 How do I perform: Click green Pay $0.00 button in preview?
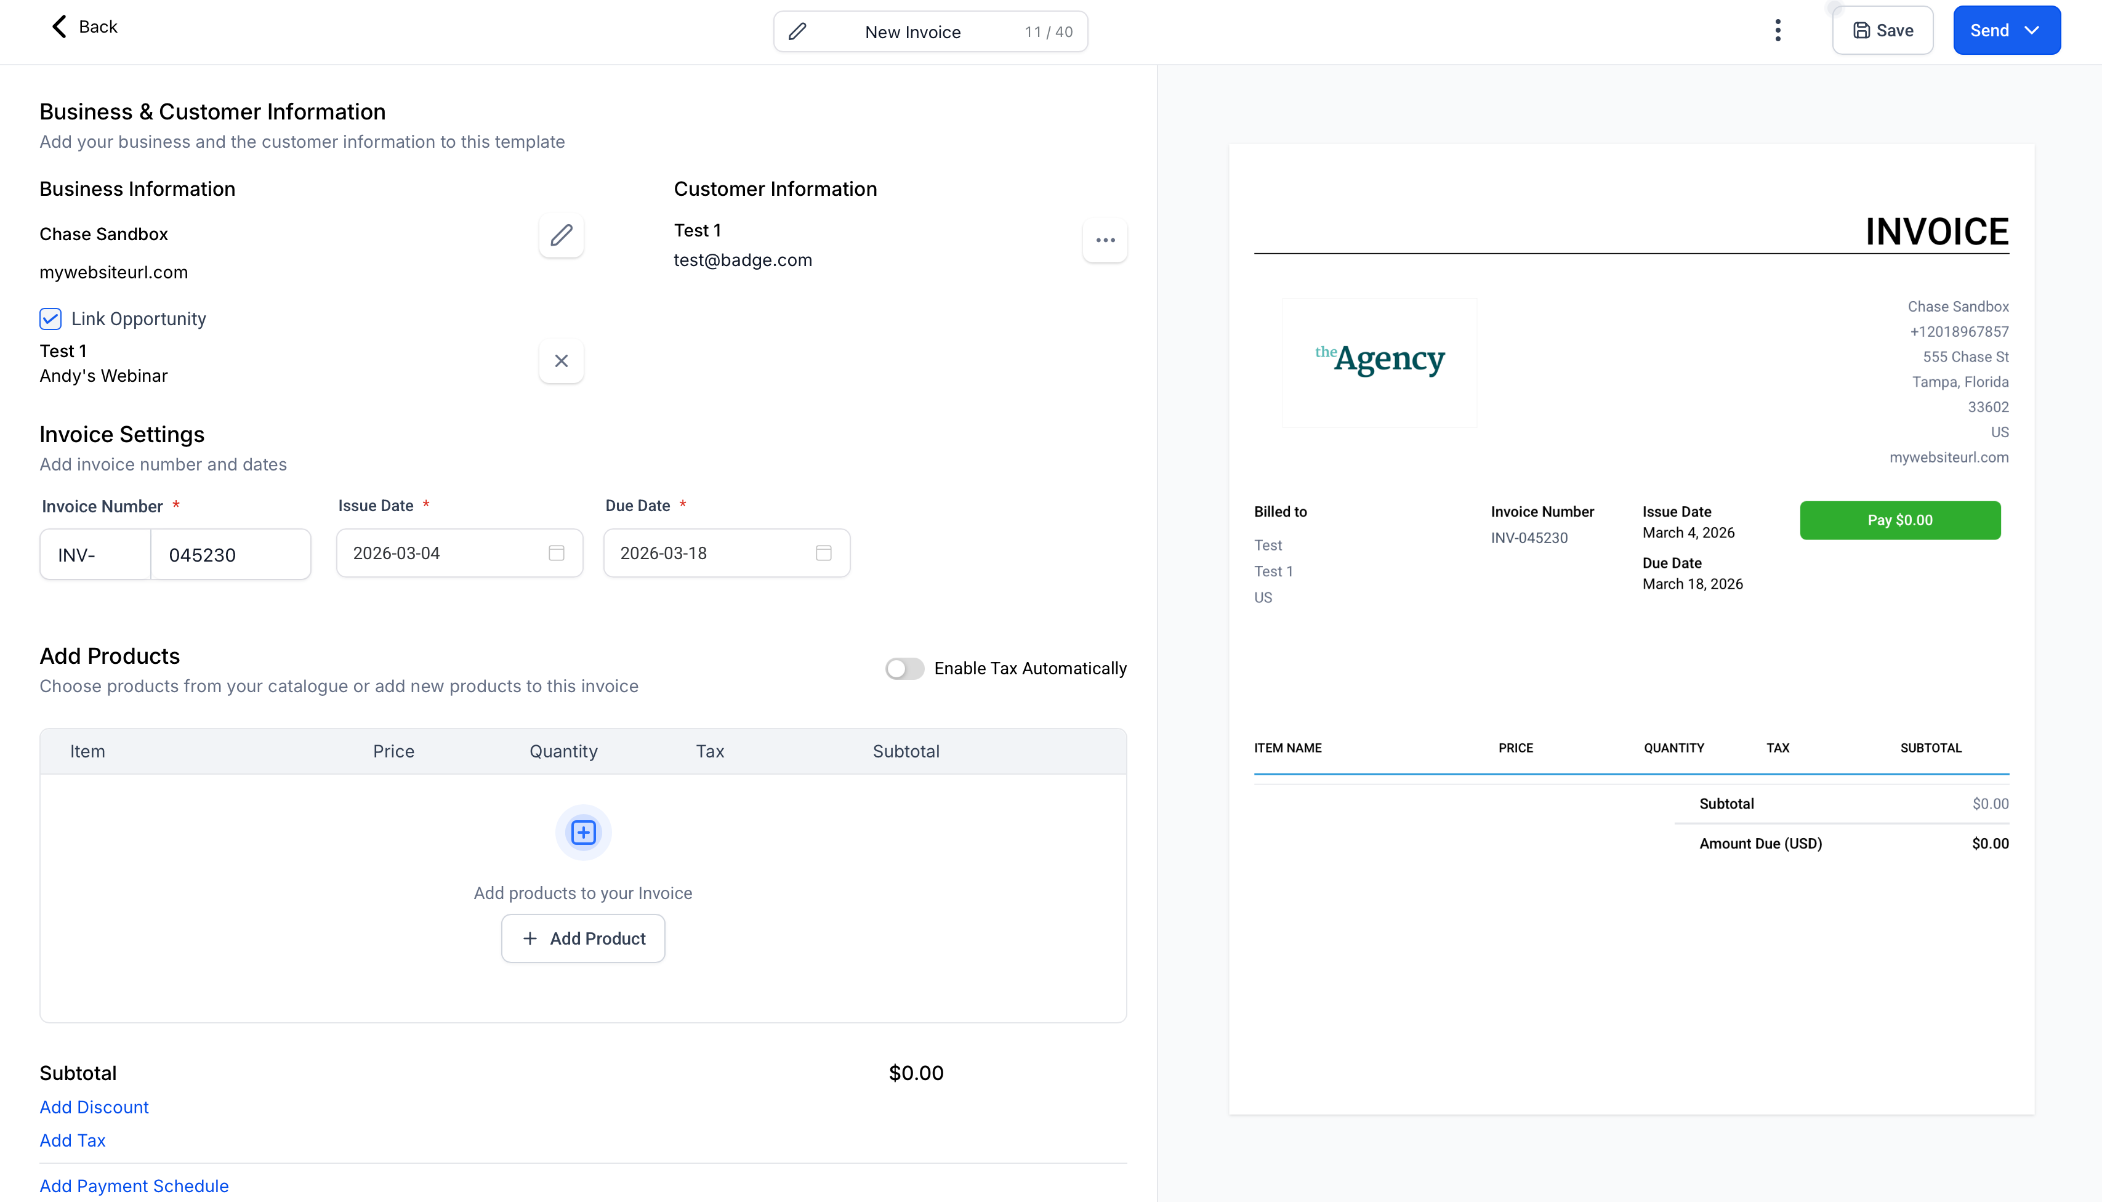point(1900,520)
